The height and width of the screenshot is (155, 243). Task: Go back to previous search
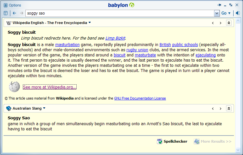click(x=14, y=13)
